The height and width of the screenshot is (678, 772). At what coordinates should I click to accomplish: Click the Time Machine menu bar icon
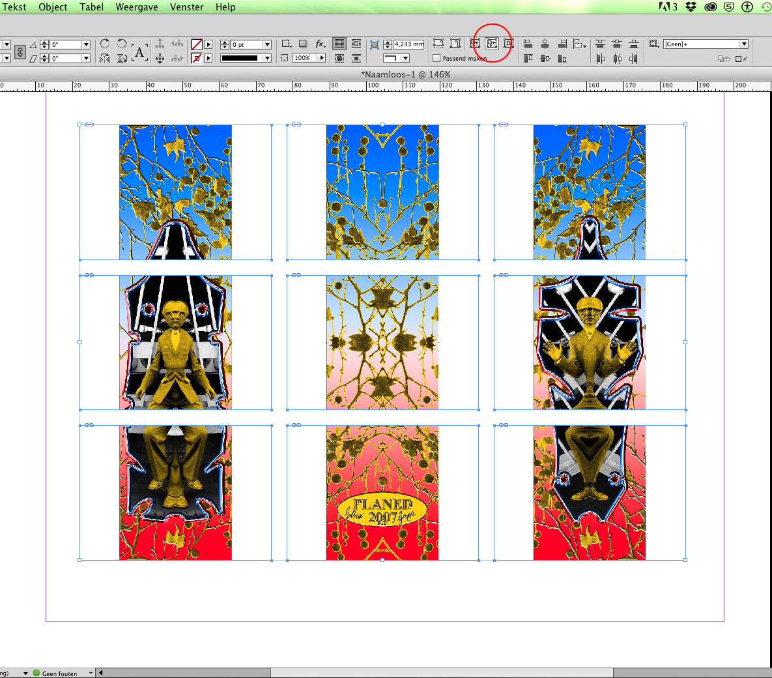click(765, 7)
